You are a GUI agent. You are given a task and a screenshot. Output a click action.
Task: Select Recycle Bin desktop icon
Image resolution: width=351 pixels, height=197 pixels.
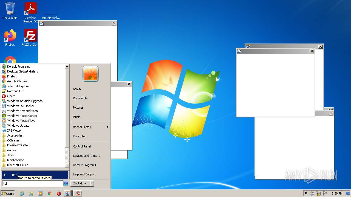10,11
